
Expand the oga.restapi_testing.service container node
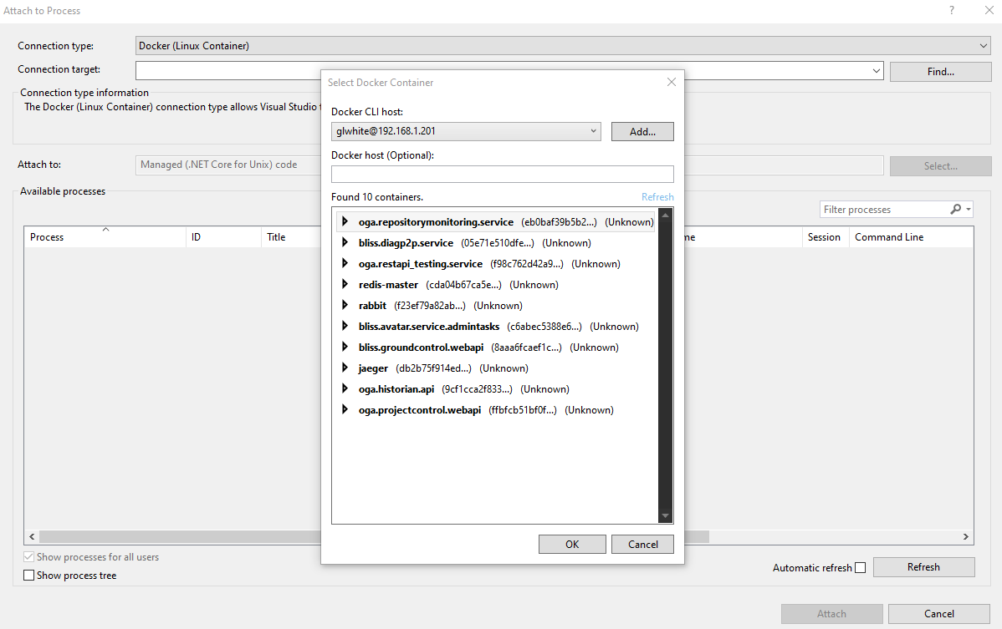coord(345,263)
